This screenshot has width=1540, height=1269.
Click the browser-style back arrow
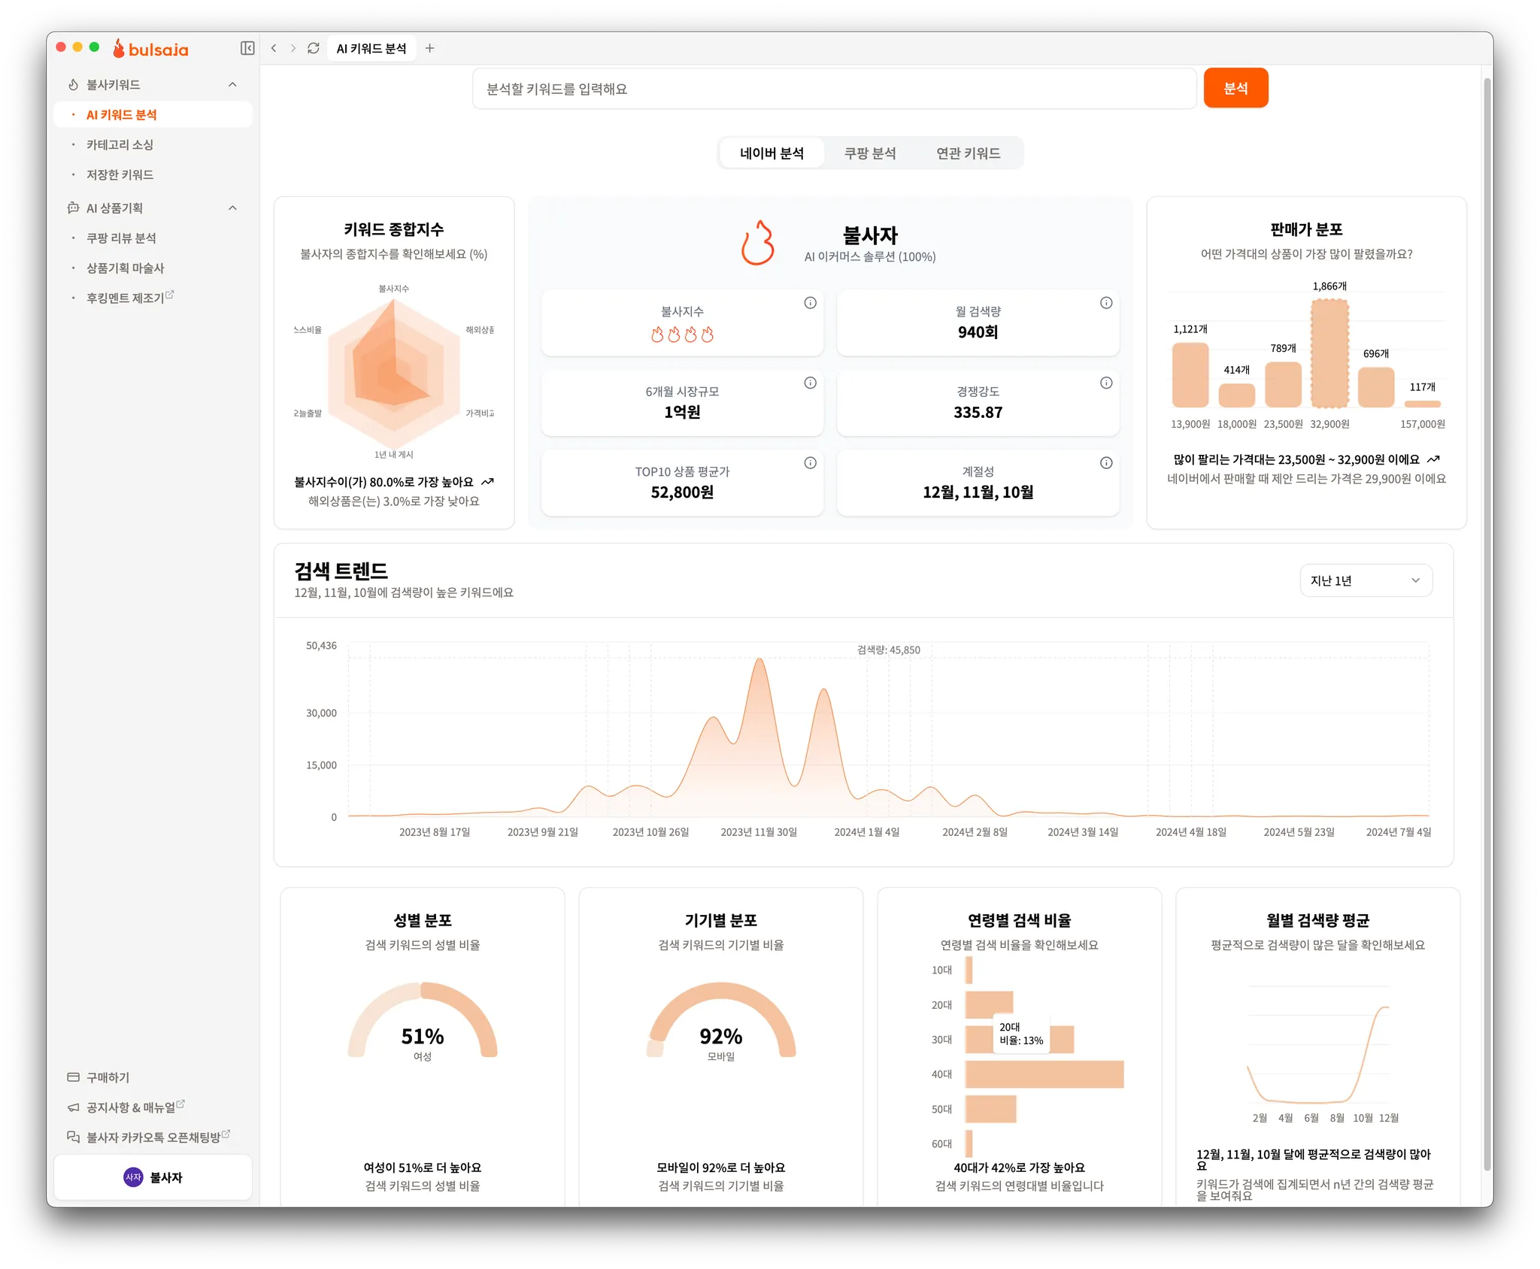coord(274,48)
